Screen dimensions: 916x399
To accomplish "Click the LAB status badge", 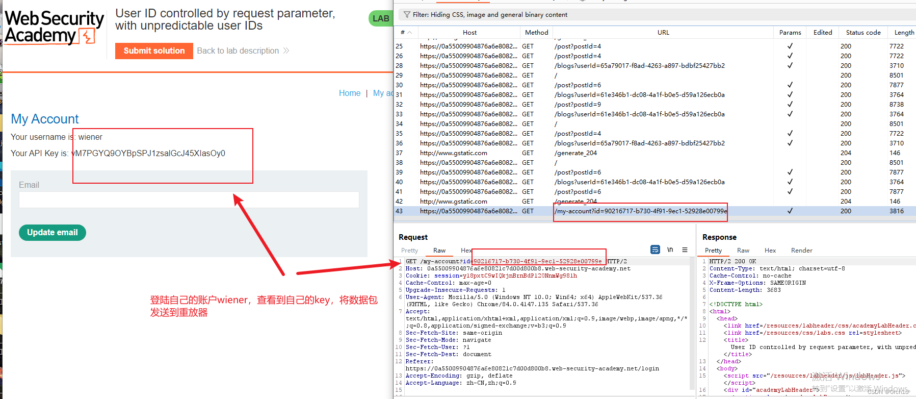I will 380,18.
